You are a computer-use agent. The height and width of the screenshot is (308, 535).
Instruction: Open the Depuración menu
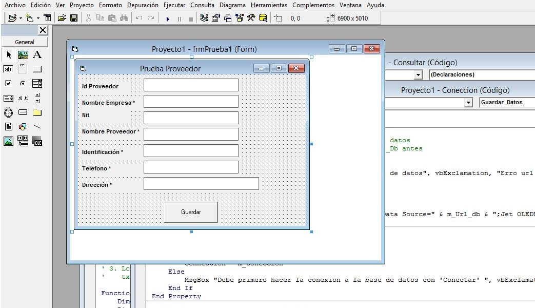[x=143, y=5]
